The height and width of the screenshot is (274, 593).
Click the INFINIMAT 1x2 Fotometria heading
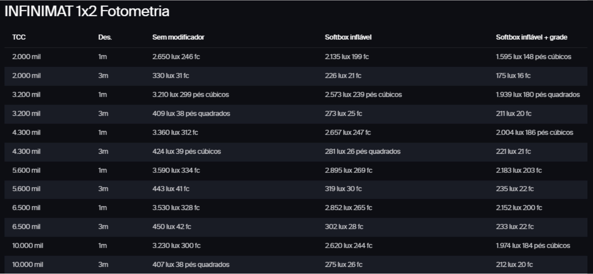point(87,12)
